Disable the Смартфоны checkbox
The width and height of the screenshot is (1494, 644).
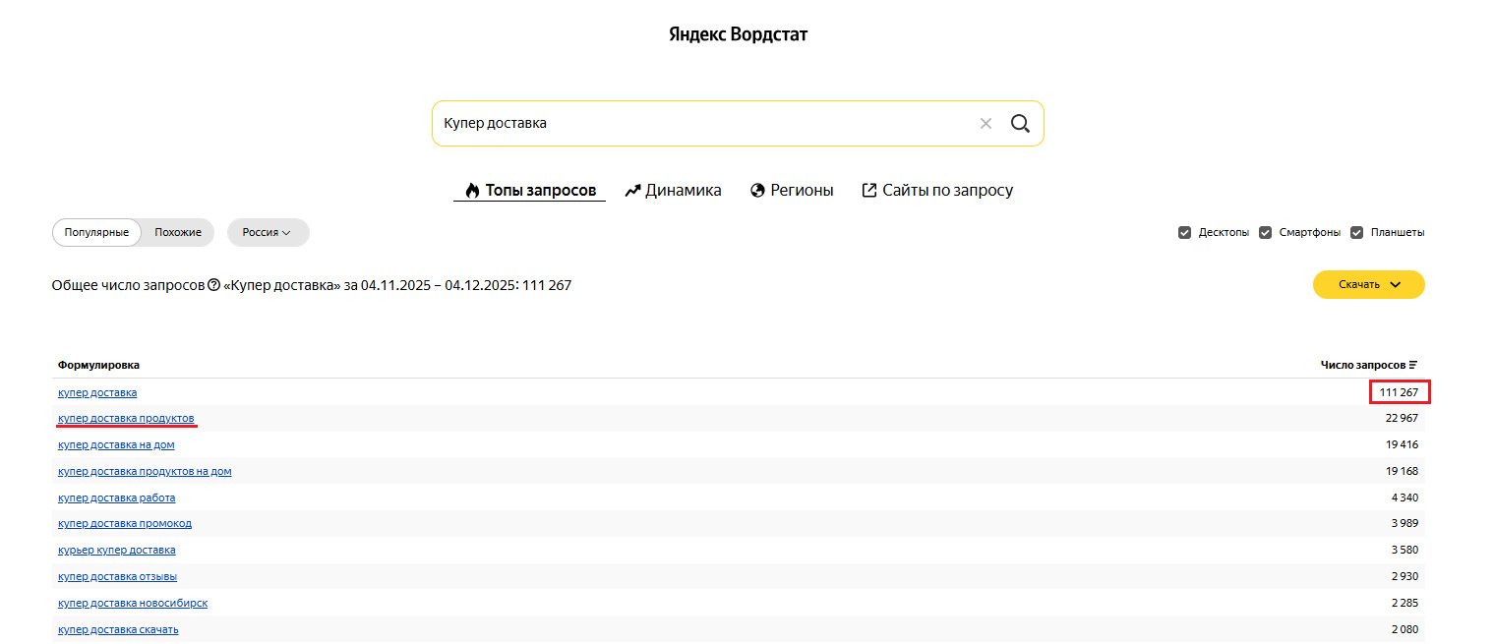point(1266,232)
